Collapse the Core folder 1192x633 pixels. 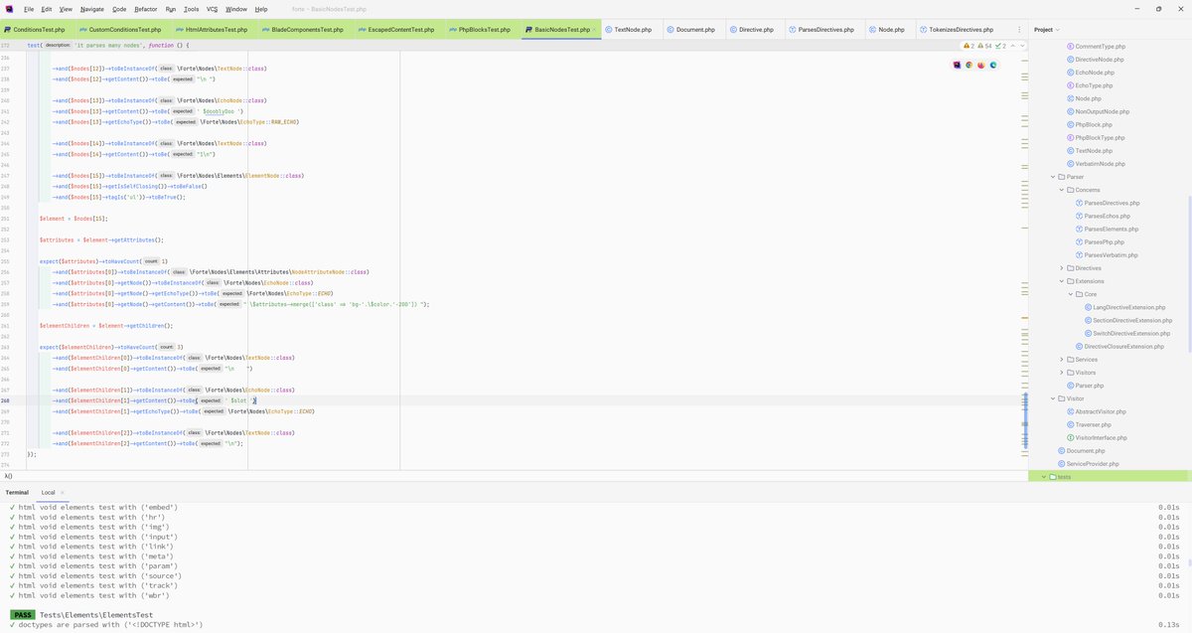pyautogui.click(x=1070, y=294)
